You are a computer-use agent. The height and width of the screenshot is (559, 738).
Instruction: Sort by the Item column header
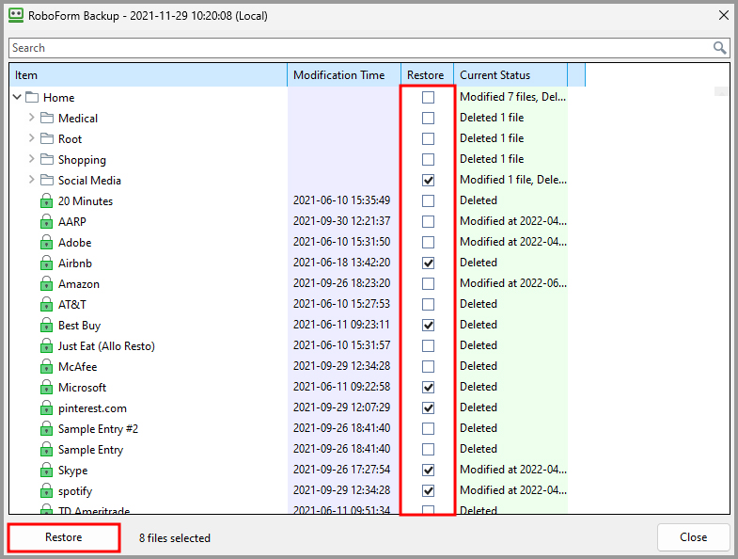pos(149,75)
